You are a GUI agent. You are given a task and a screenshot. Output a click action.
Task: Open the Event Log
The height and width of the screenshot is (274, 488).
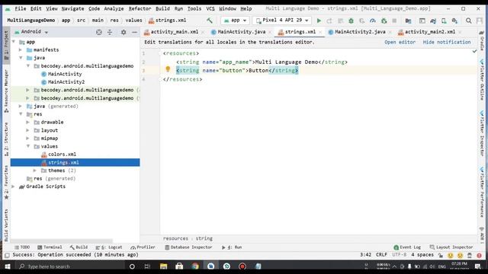[407, 247]
